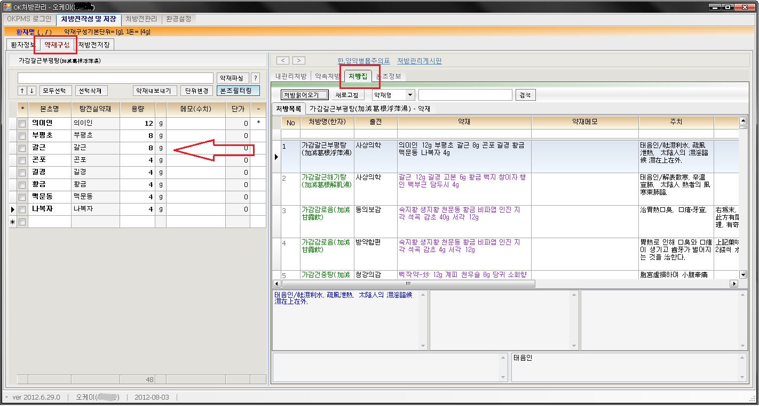Screen dimensions: 759x406
Task: Switch to 처방전저장 sub-tab
Action: tap(94, 45)
